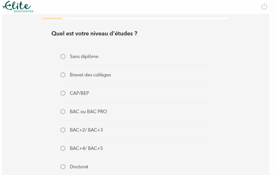Pick the BAC+2/ BAC+3 radio button
276x175 pixels.
[x=63, y=130]
